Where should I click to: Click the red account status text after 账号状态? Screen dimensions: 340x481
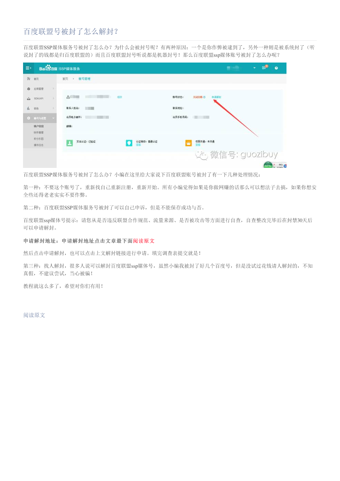click(198, 97)
